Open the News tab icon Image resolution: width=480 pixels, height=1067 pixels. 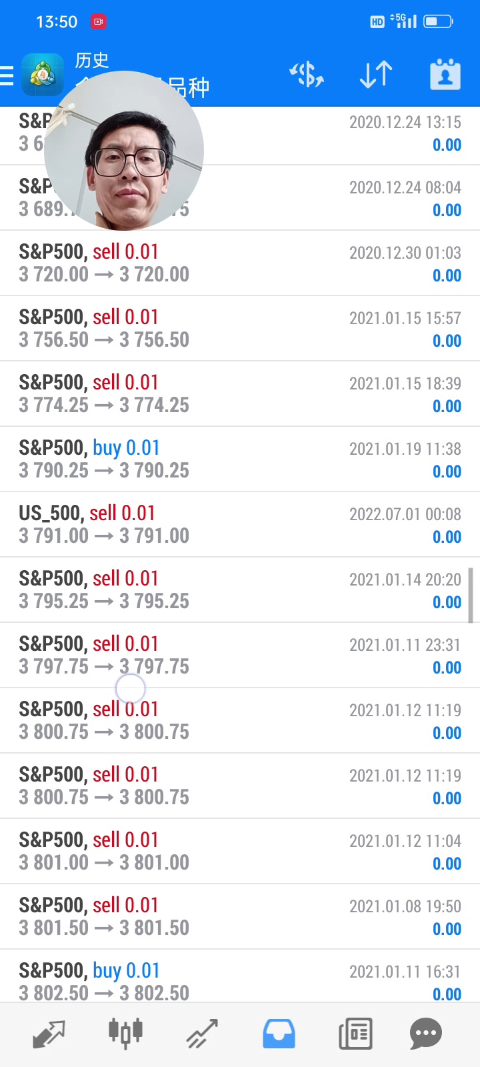click(x=355, y=1034)
